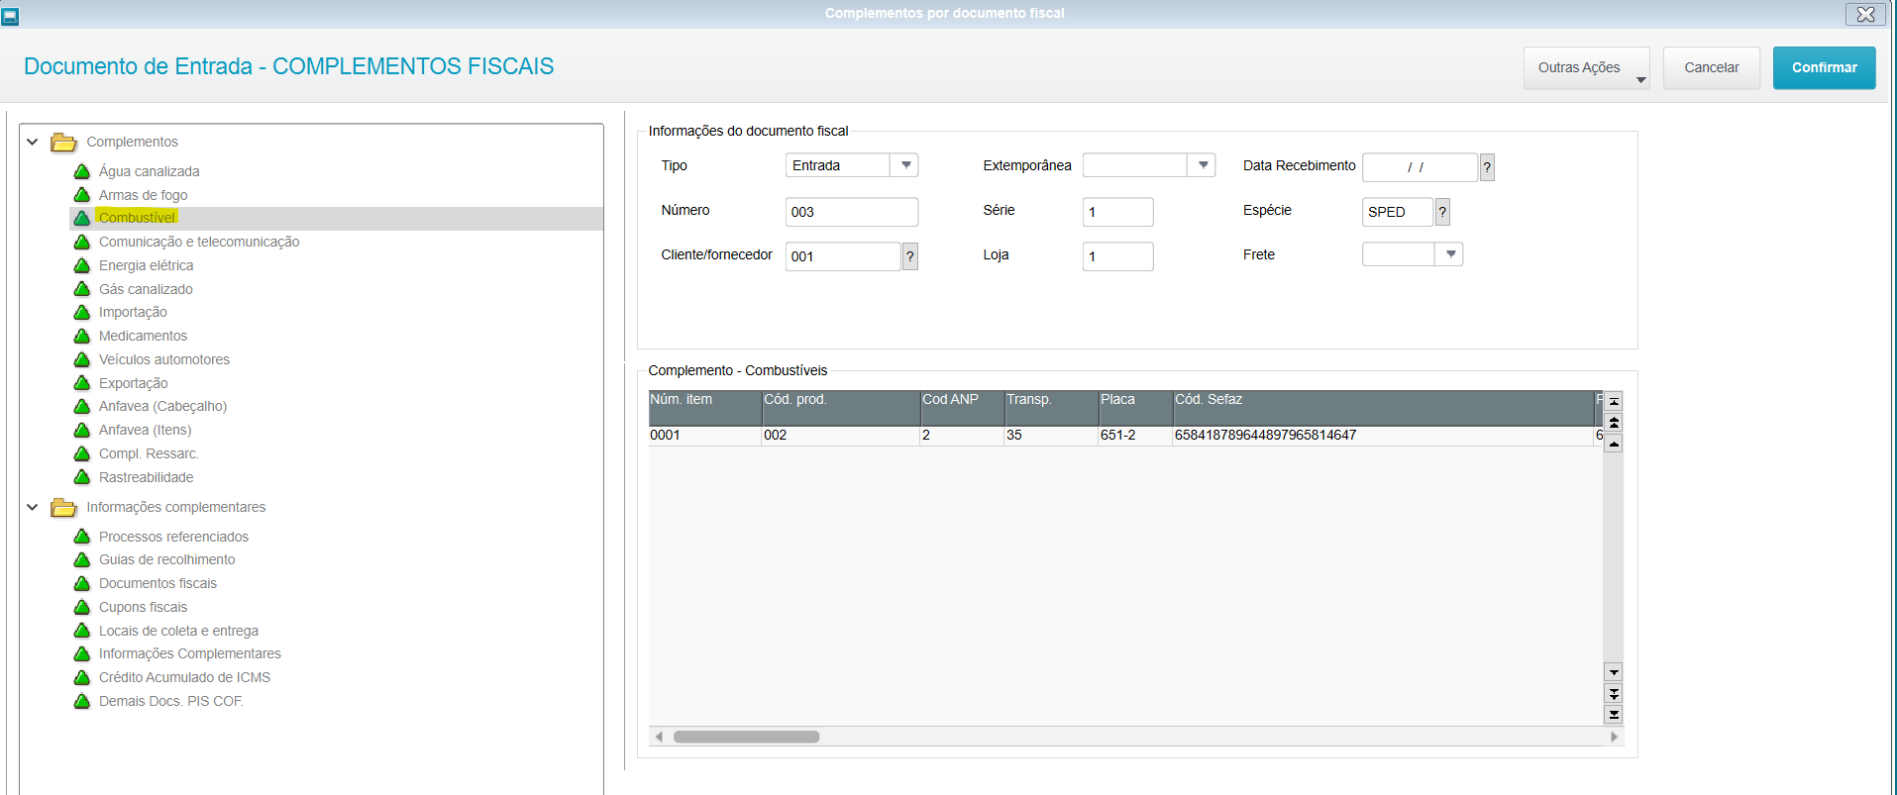Open the Cliente/fornecedor lookup question button
This screenshot has height=795, width=1897.
[x=910, y=256]
